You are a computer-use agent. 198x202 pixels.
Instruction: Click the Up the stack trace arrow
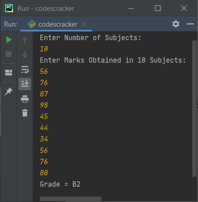(x=25, y=40)
